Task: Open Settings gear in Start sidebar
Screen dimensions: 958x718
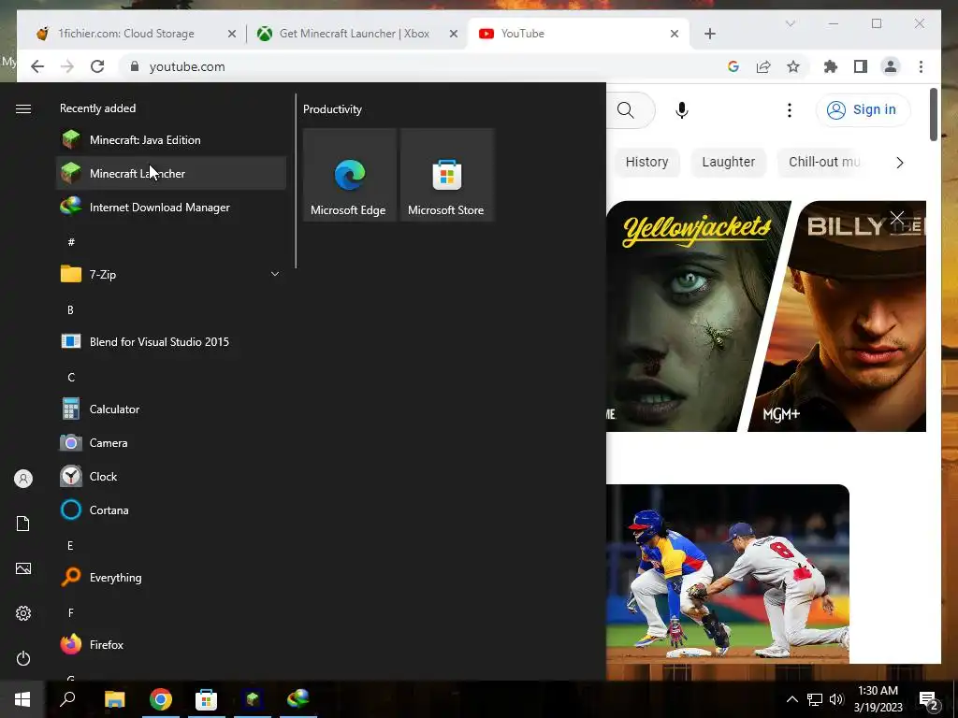Action: [x=23, y=613]
